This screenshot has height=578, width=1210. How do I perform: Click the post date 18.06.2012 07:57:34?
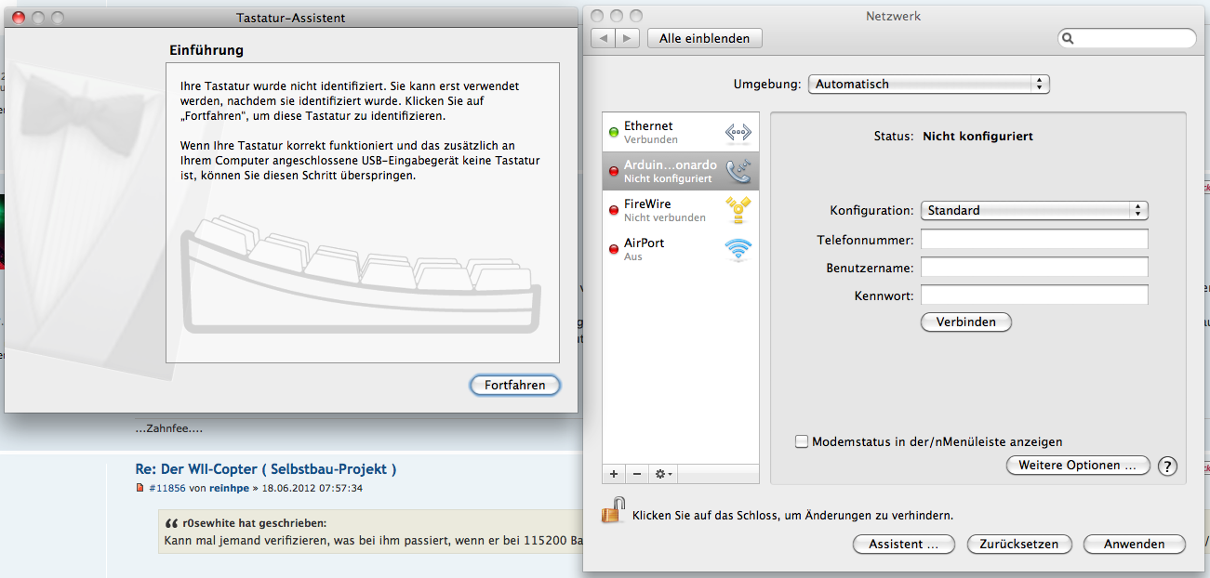tap(312, 488)
